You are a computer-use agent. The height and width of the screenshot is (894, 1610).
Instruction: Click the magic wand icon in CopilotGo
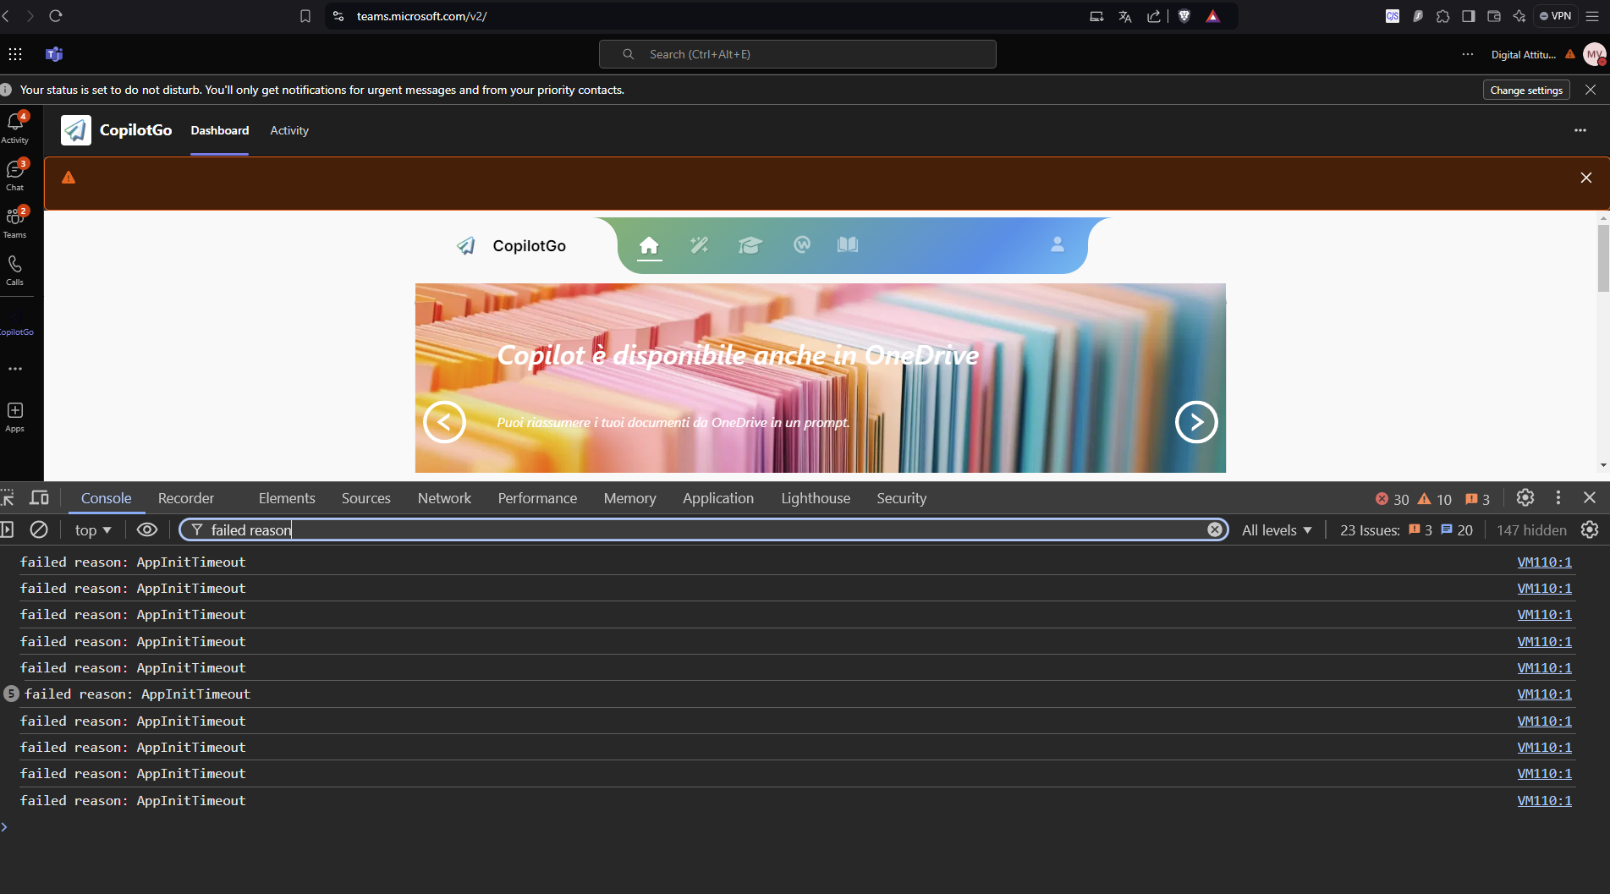(699, 245)
